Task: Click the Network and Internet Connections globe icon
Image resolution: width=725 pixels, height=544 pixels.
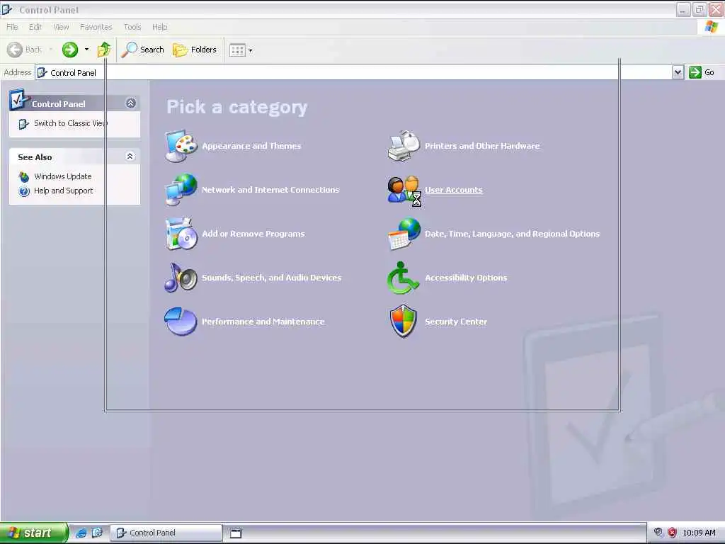Action: [x=181, y=190]
